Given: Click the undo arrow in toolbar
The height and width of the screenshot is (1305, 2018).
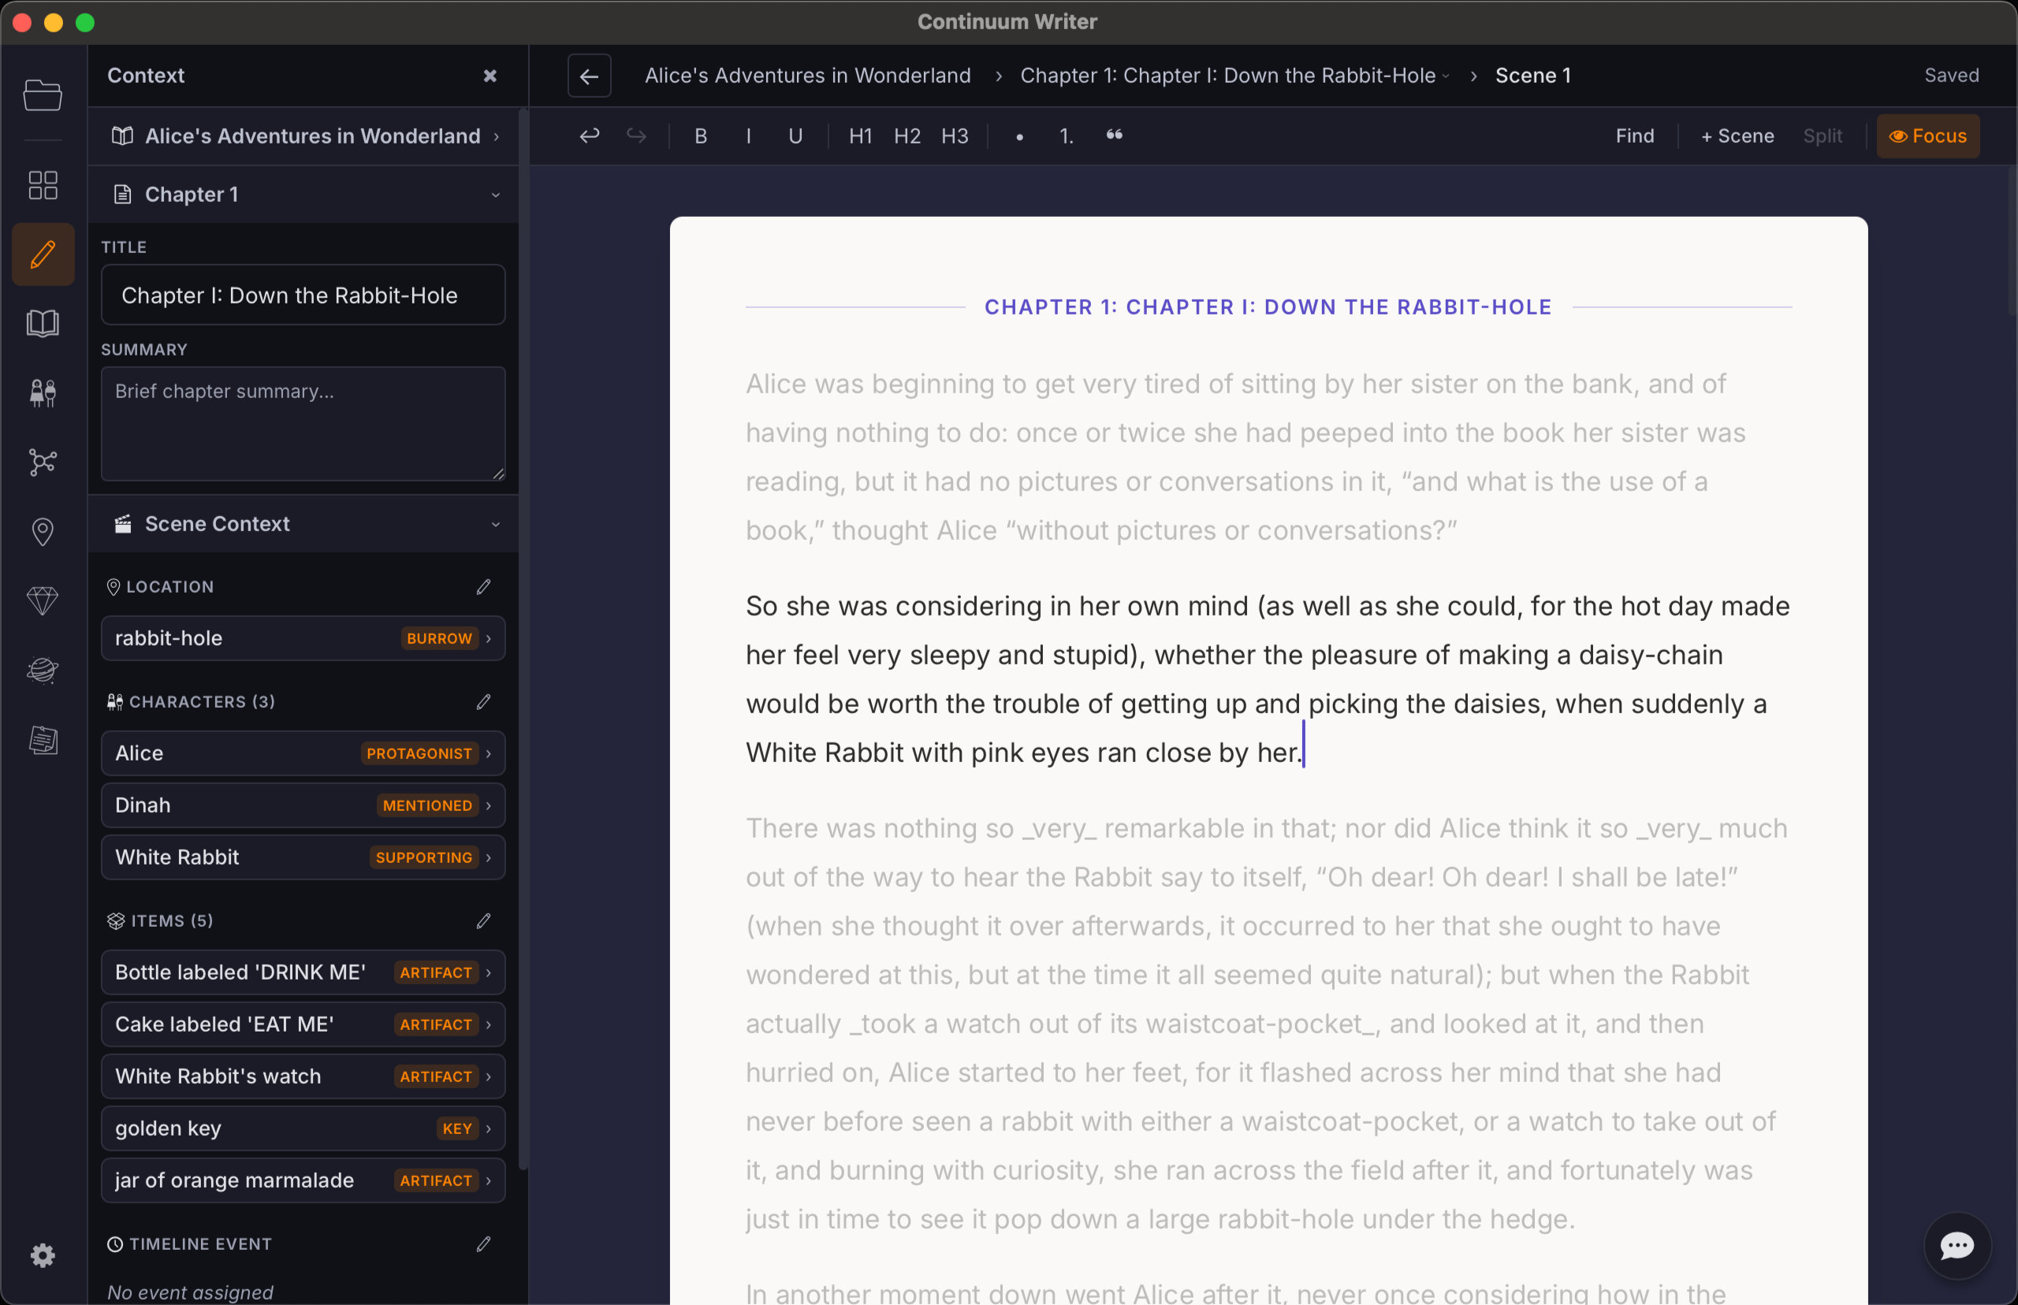Looking at the screenshot, I should 589,136.
